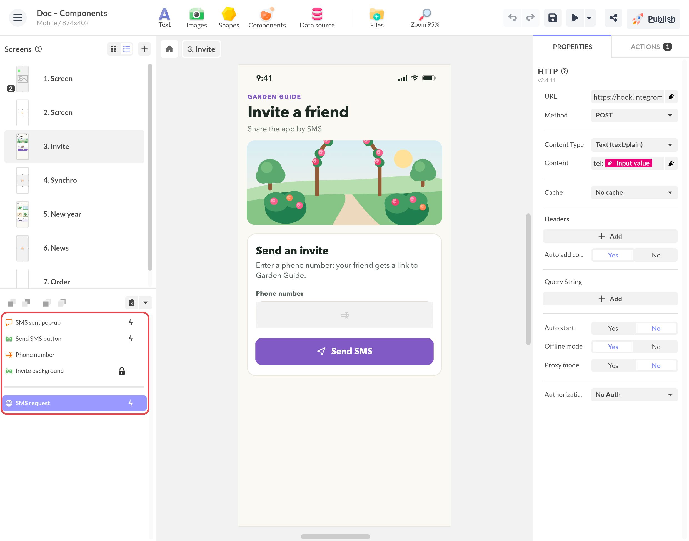Open the Content Type dropdown

pos(634,145)
